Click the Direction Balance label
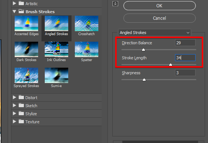The height and width of the screenshot is (143, 208). 137,43
